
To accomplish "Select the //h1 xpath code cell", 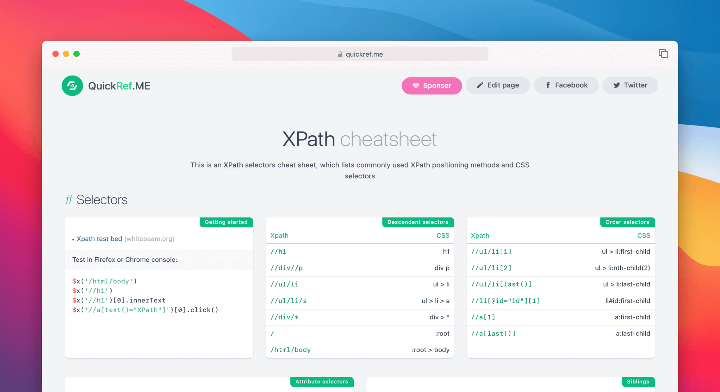I will click(279, 252).
